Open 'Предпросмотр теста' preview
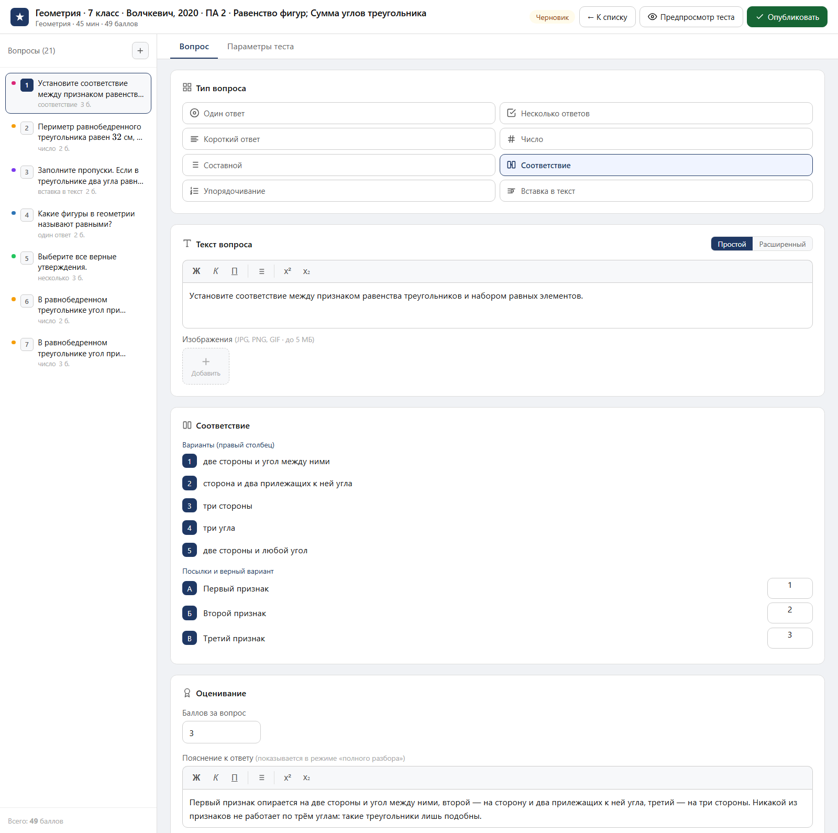Image resolution: width=838 pixels, height=833 pixels. tap(691, 17)
